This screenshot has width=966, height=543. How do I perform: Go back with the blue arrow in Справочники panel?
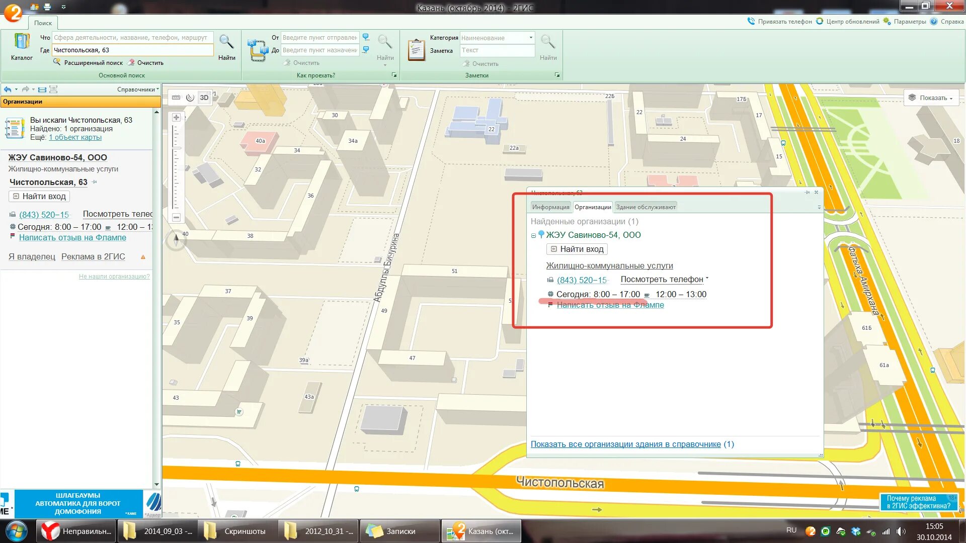pos(8,89)
